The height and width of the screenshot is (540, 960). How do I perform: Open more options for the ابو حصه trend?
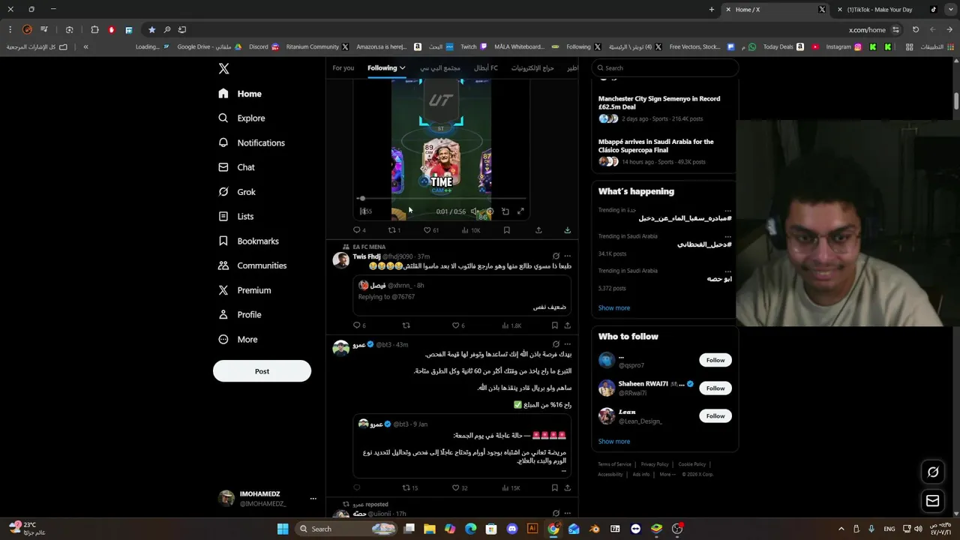coord(727,271)
